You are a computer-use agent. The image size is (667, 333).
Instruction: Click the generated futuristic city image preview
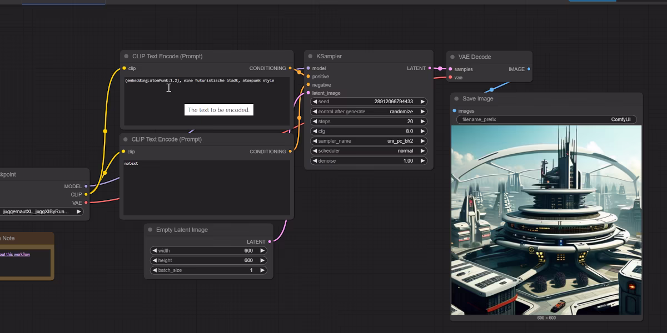(x=546, y=220)
